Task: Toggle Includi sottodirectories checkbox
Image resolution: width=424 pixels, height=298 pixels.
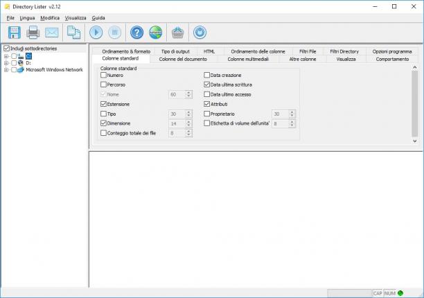Action: 6,49
